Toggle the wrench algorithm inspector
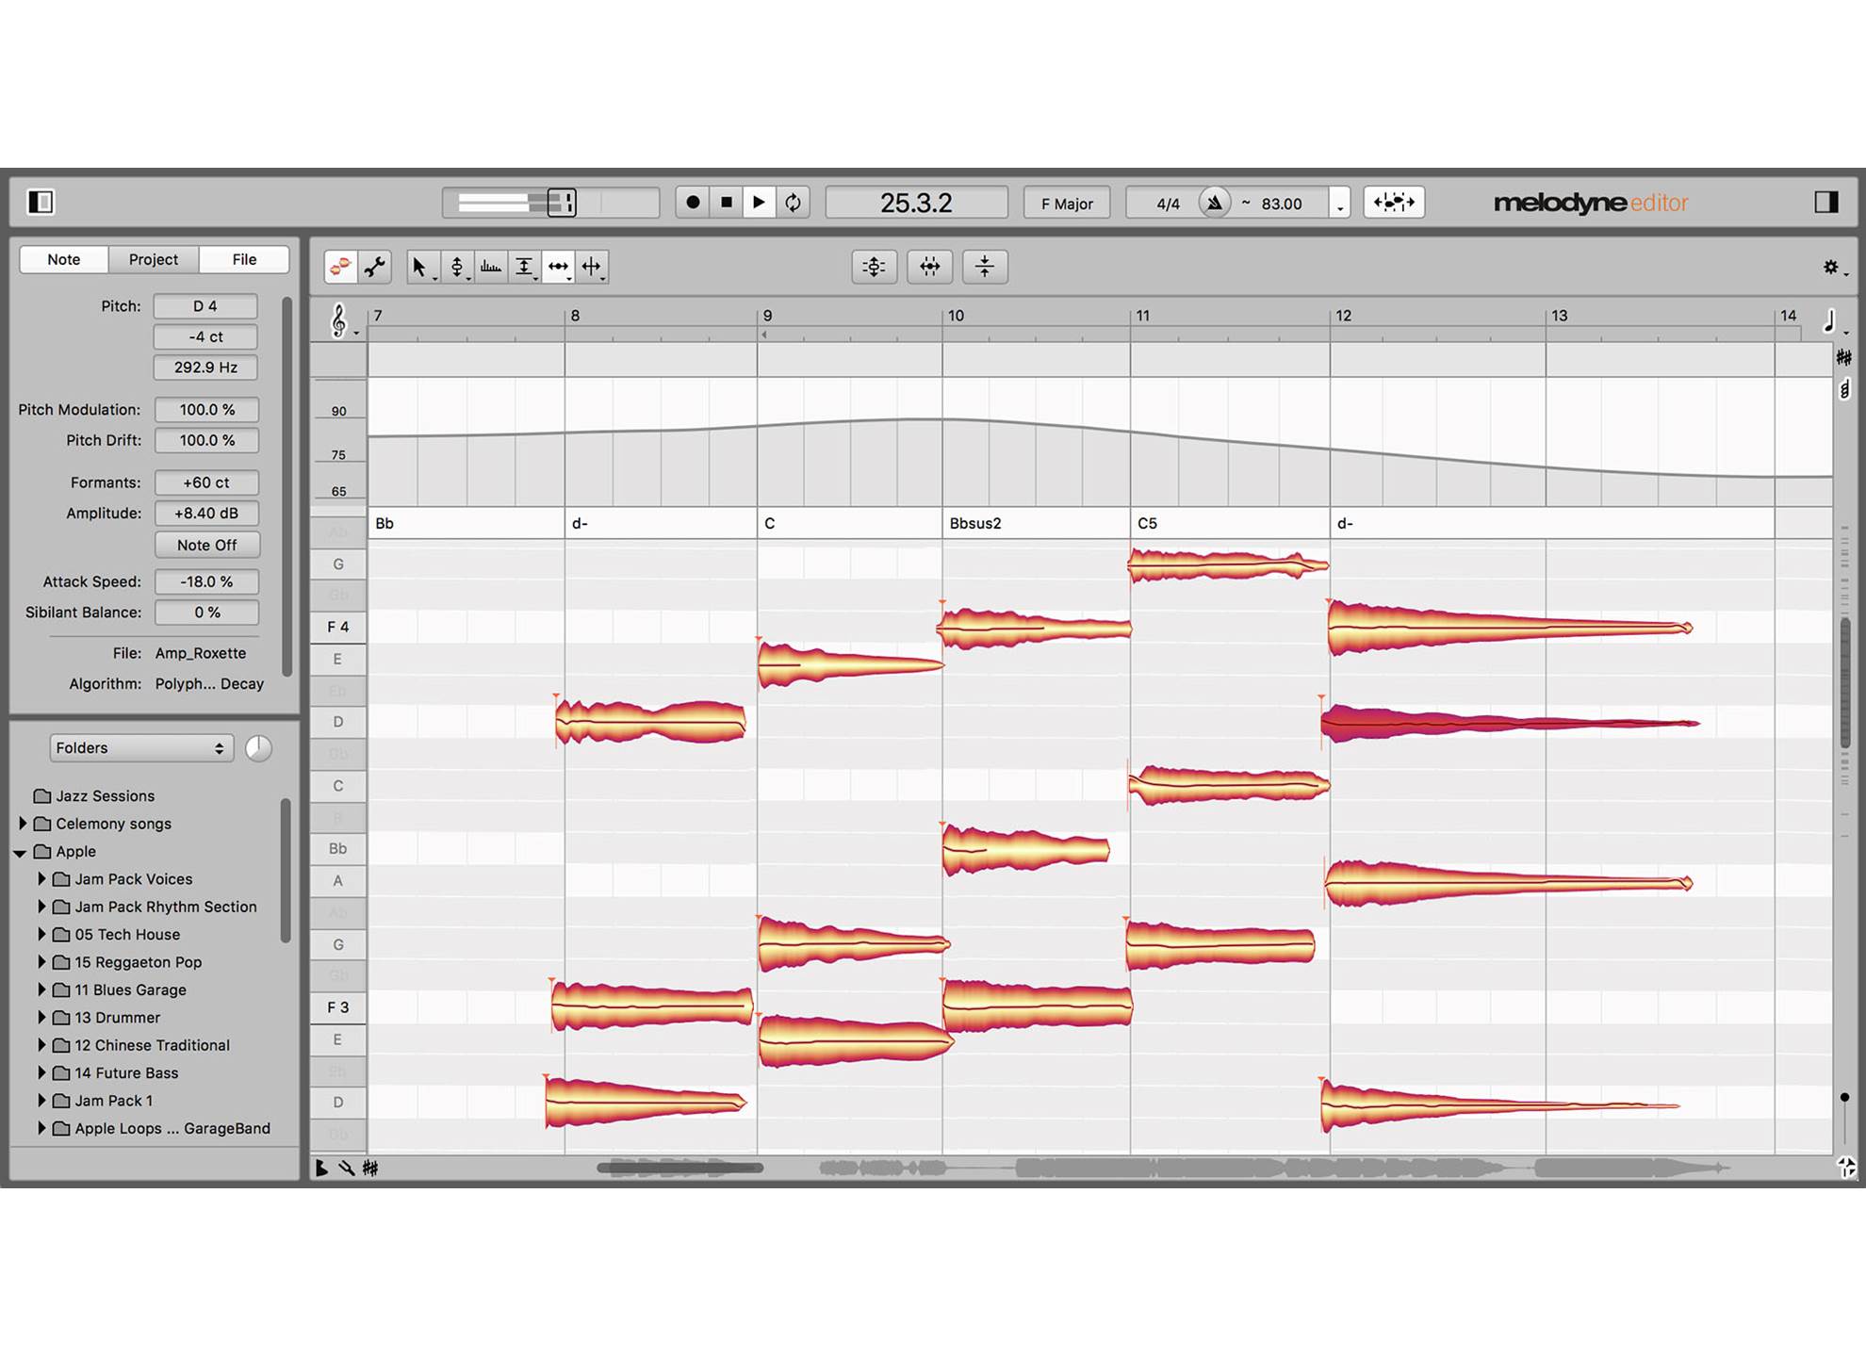The height and width of the screenshot is (1357, 1866). tap(375, 267)
